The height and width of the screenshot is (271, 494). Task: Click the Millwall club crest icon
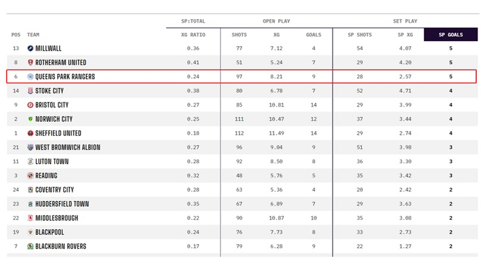[30, 48]
